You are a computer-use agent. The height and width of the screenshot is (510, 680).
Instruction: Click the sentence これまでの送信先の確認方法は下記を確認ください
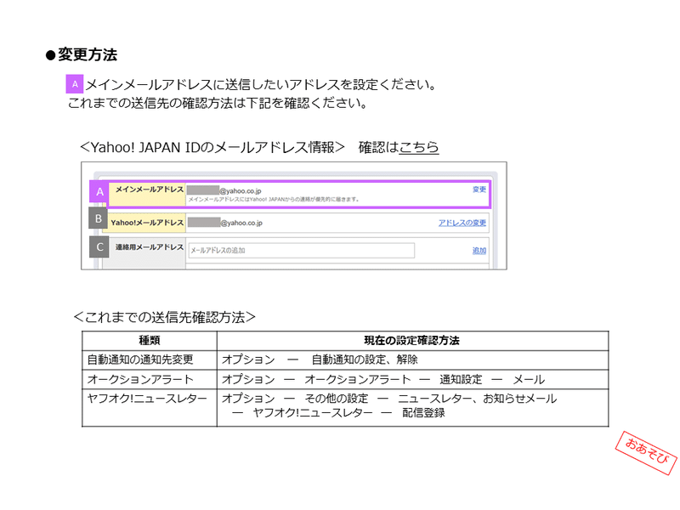pyautogui.click(x=218, y=103)
